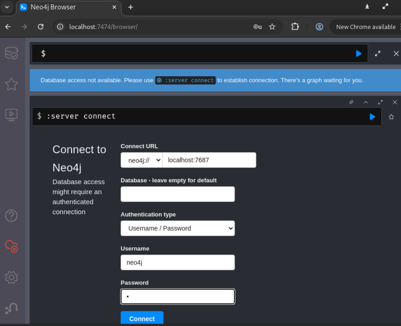Click the Password input field
The height and width of the screenshot is (326, 401).
(178, 296)
